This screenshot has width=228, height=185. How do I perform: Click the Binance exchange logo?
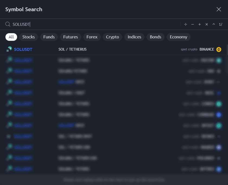[219, 50]
